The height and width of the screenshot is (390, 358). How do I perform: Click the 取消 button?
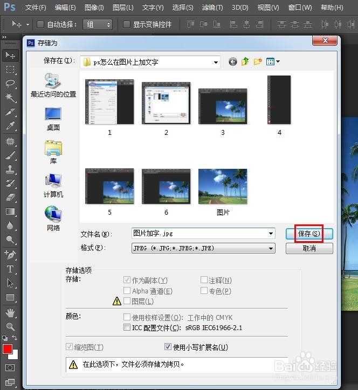[309, 248]
